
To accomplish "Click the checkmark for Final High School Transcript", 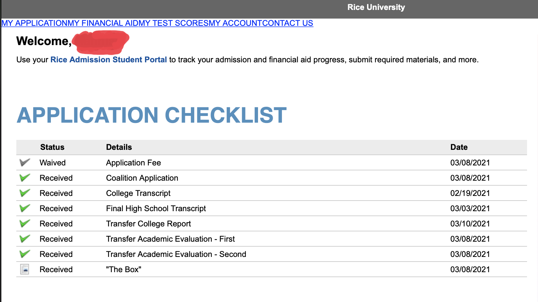I will (x=25, y=208).
